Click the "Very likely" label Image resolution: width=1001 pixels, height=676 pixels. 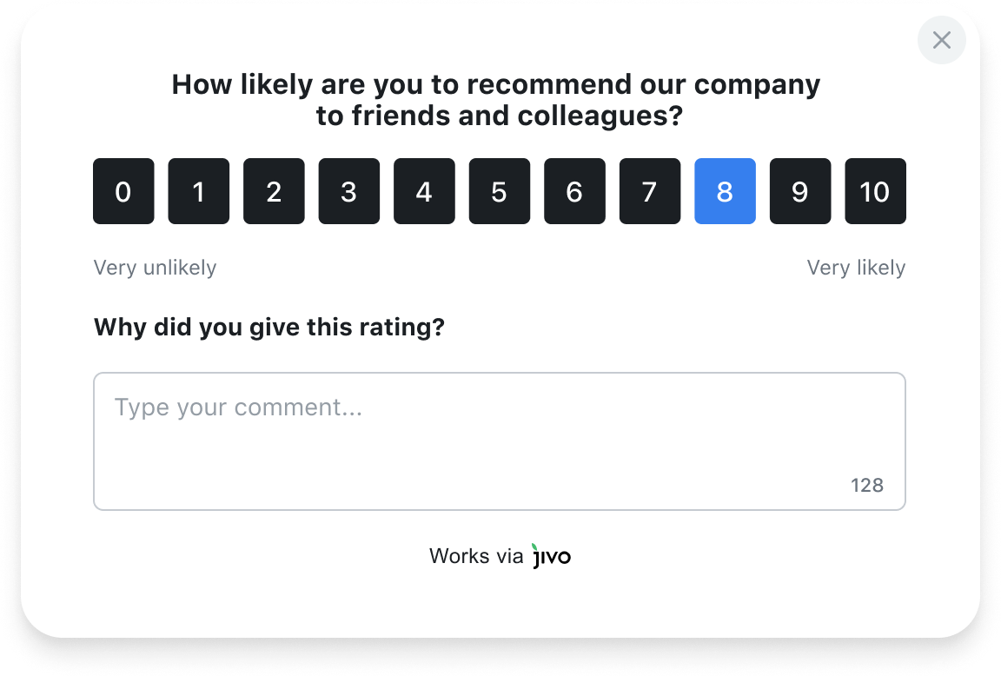pyautogui.click(x=856, y=268)
